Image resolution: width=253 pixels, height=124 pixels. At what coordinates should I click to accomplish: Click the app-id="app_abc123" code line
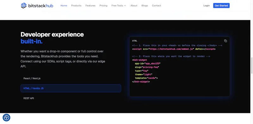[148, 63]
